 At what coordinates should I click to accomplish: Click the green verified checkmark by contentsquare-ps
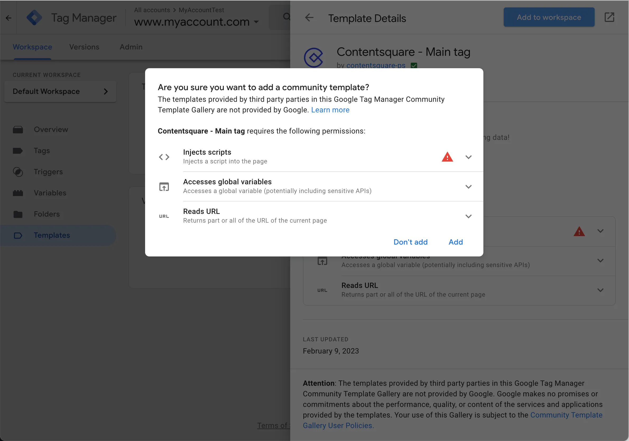pos(414,66)
